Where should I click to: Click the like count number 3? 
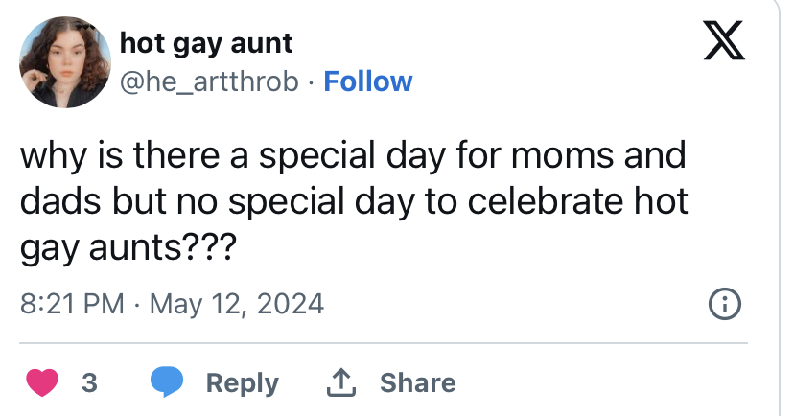(x=89, y=382)
